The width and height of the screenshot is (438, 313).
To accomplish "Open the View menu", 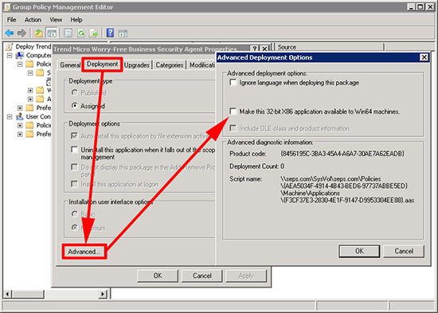I will pos(56,20).
